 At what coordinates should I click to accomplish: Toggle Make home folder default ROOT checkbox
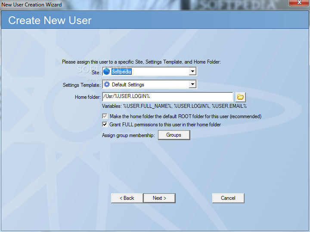105,116
